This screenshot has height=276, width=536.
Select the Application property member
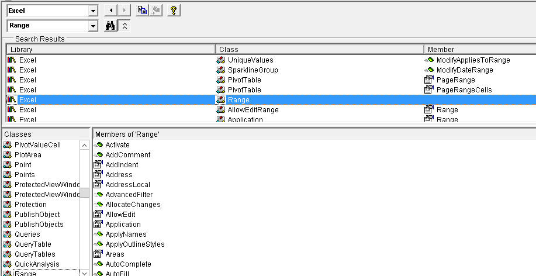tap(123, 225)
